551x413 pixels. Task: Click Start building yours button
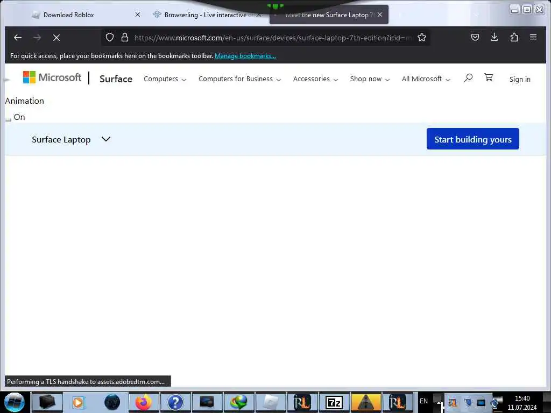click(x=472, y=139)
